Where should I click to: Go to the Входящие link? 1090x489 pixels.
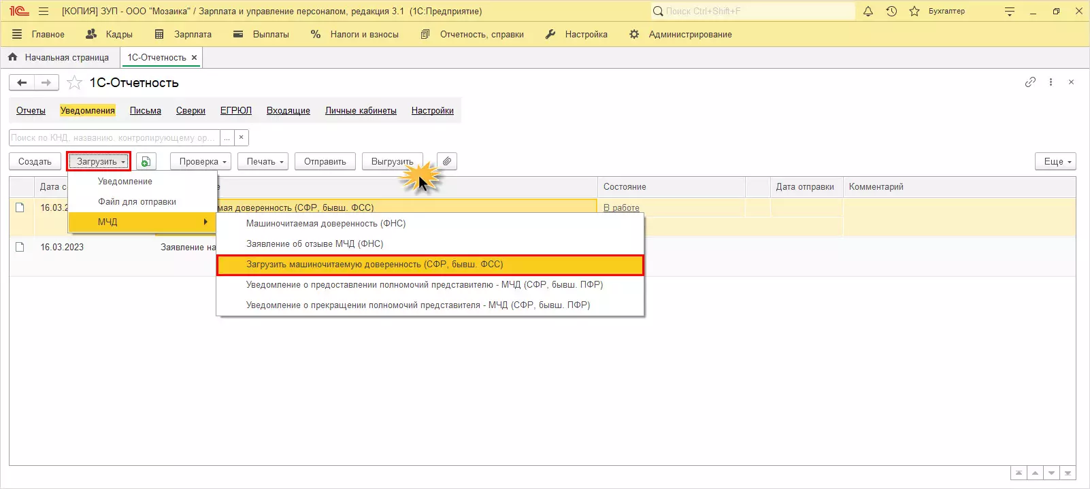[288, 110]
